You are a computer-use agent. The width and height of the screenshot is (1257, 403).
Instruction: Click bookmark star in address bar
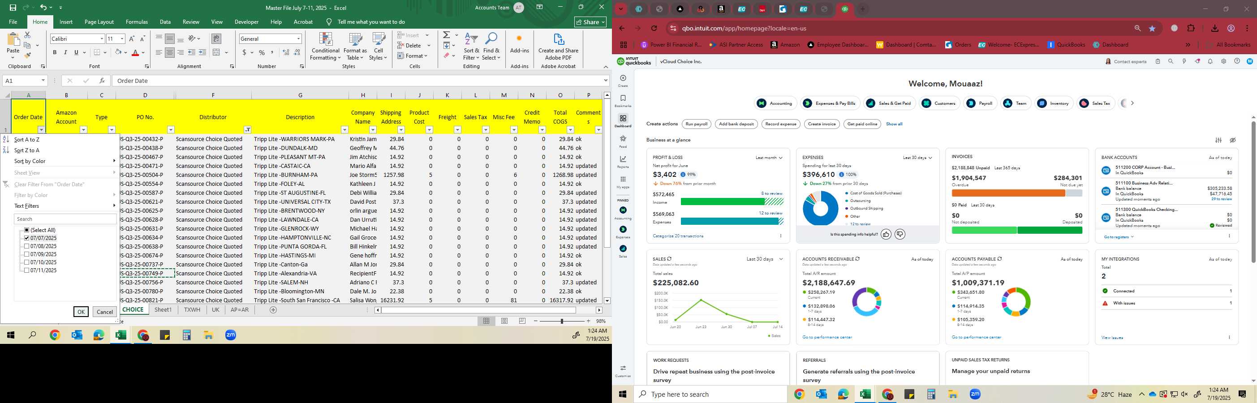pyautogui.click(x=1152, y=28)
